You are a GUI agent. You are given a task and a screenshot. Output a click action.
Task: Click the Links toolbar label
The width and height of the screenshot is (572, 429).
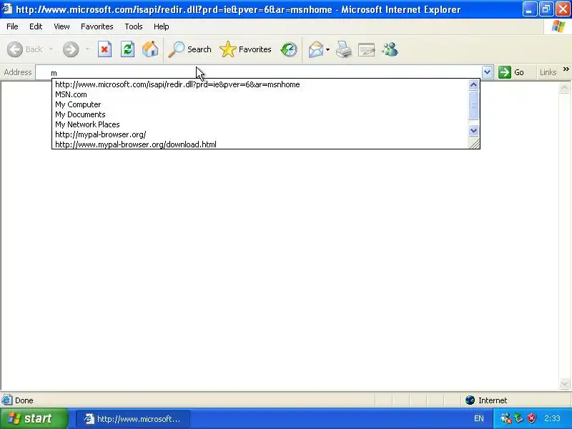point(548,72)
